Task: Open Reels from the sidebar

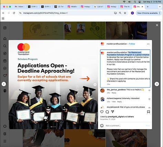Action: click(x=5, y=61)
